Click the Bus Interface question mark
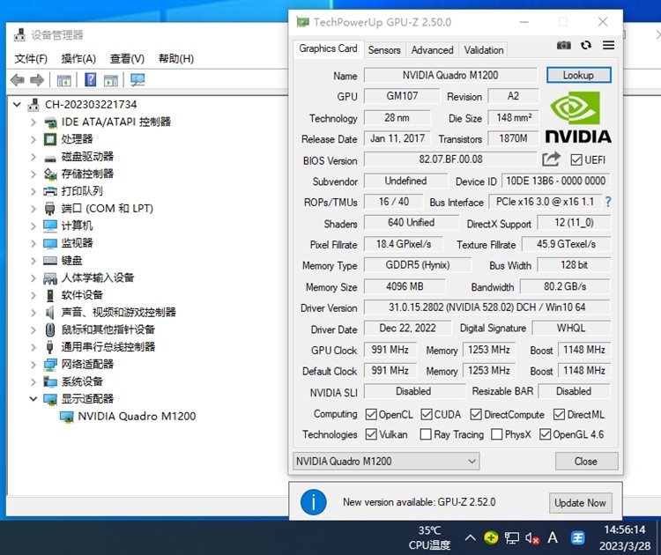 [x=608, y=202]
